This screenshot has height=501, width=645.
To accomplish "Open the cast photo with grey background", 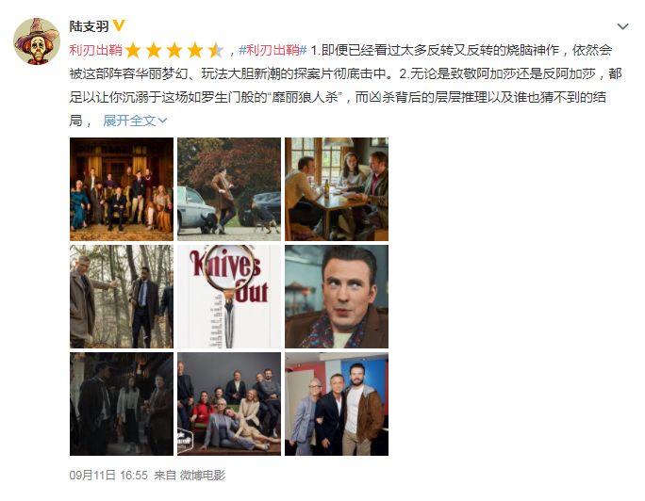I will pos(229,404).
